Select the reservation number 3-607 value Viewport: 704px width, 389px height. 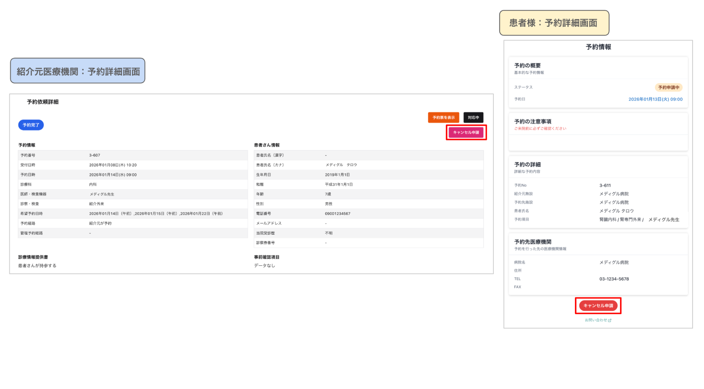coord(94,155)
